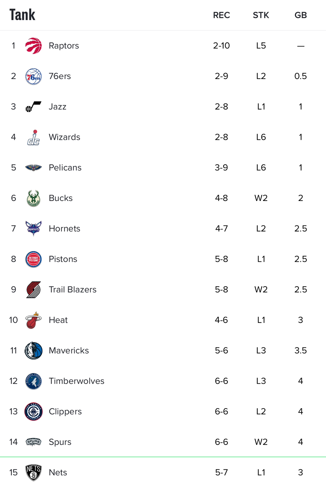
Task: Tap the Bucks deer logo
Action: pos(33,198)
